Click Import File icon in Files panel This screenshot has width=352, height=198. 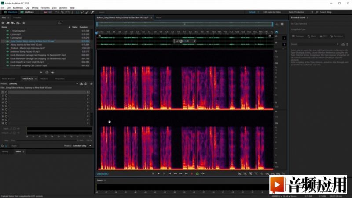tap(8, 23)
